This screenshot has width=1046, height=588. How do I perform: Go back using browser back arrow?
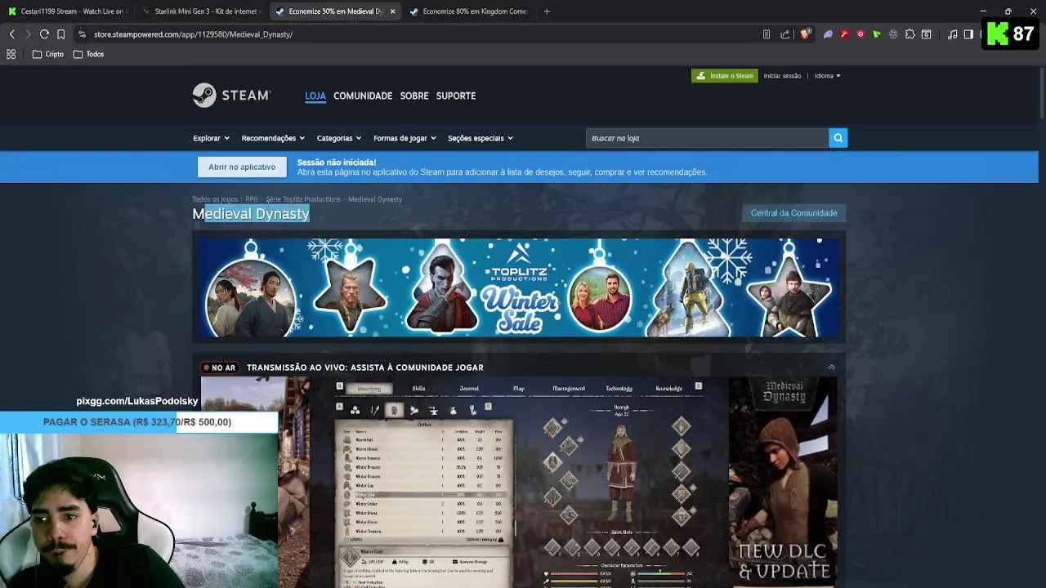tap(11, 34)
